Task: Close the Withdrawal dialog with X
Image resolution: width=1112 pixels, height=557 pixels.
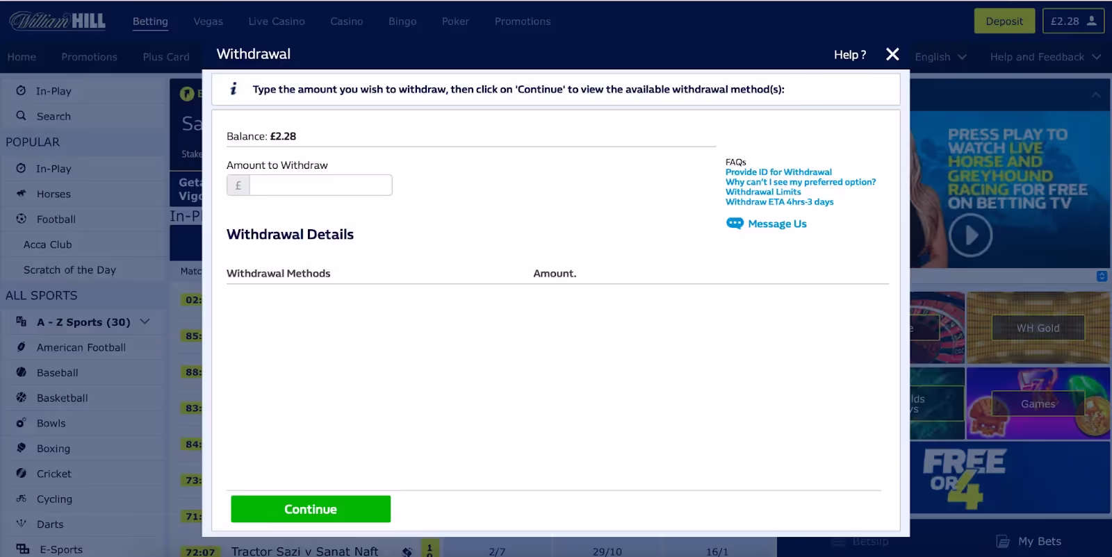Action: 892,54
